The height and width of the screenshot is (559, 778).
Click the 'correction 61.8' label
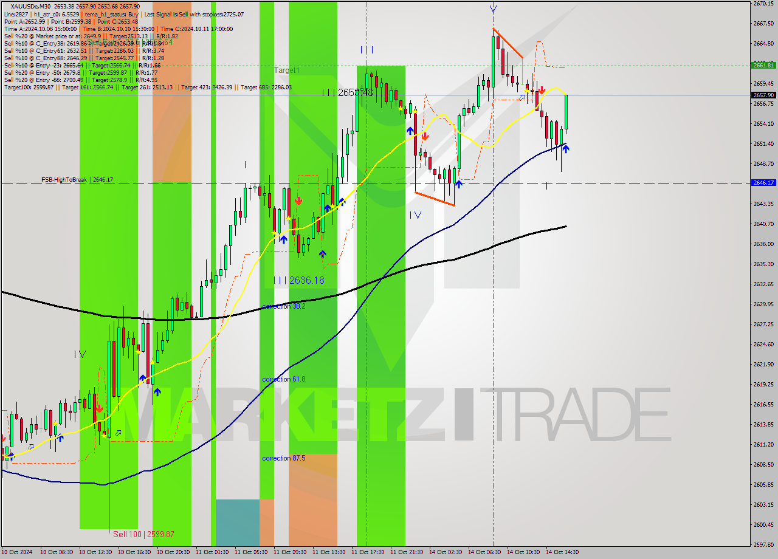coord(284,379)
